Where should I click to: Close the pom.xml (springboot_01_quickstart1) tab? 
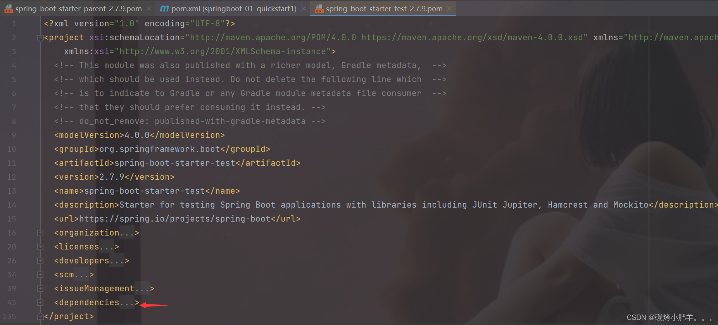click(x=304, y=9)
